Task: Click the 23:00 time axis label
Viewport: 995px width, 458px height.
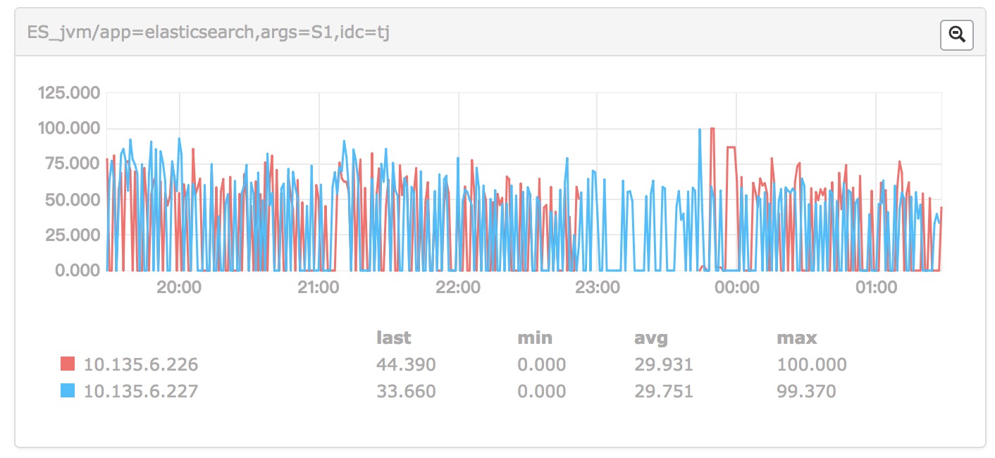Action: [x=598, y=287]
